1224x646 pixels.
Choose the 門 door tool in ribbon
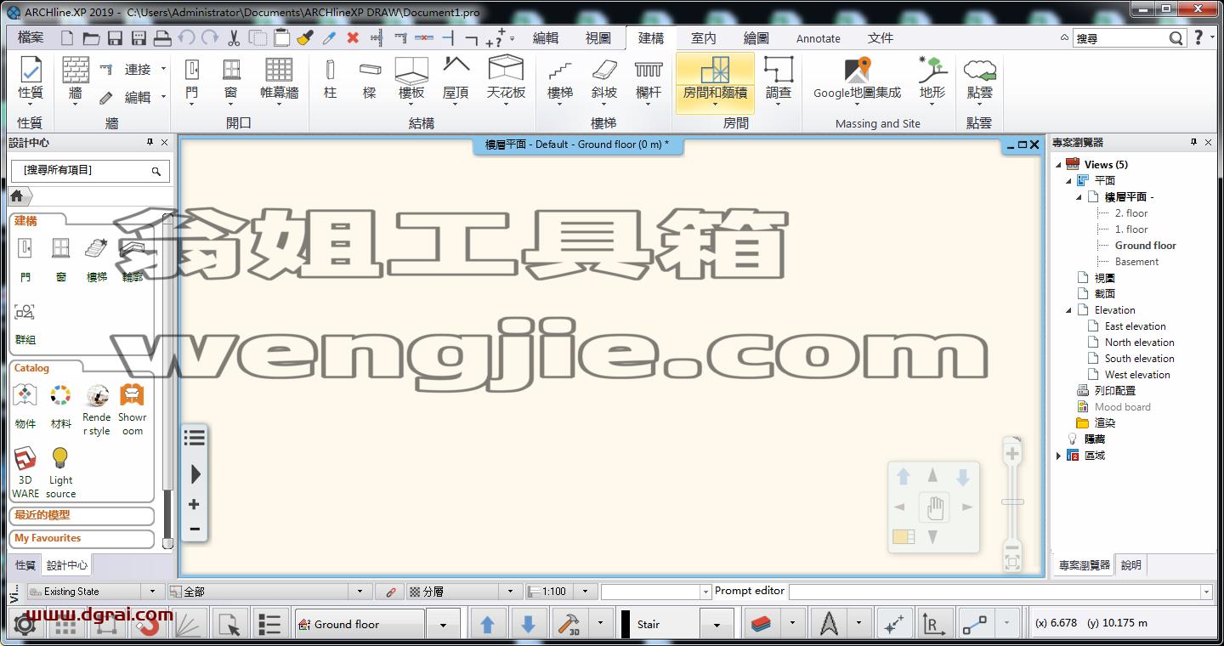(x=192, y=70)
